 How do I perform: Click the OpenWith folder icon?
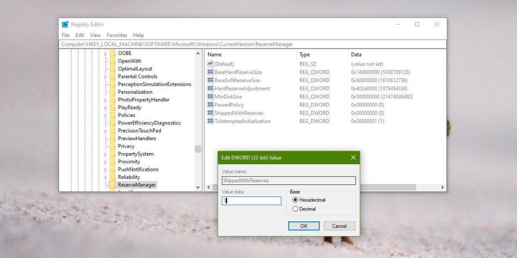tap(113, 61)
